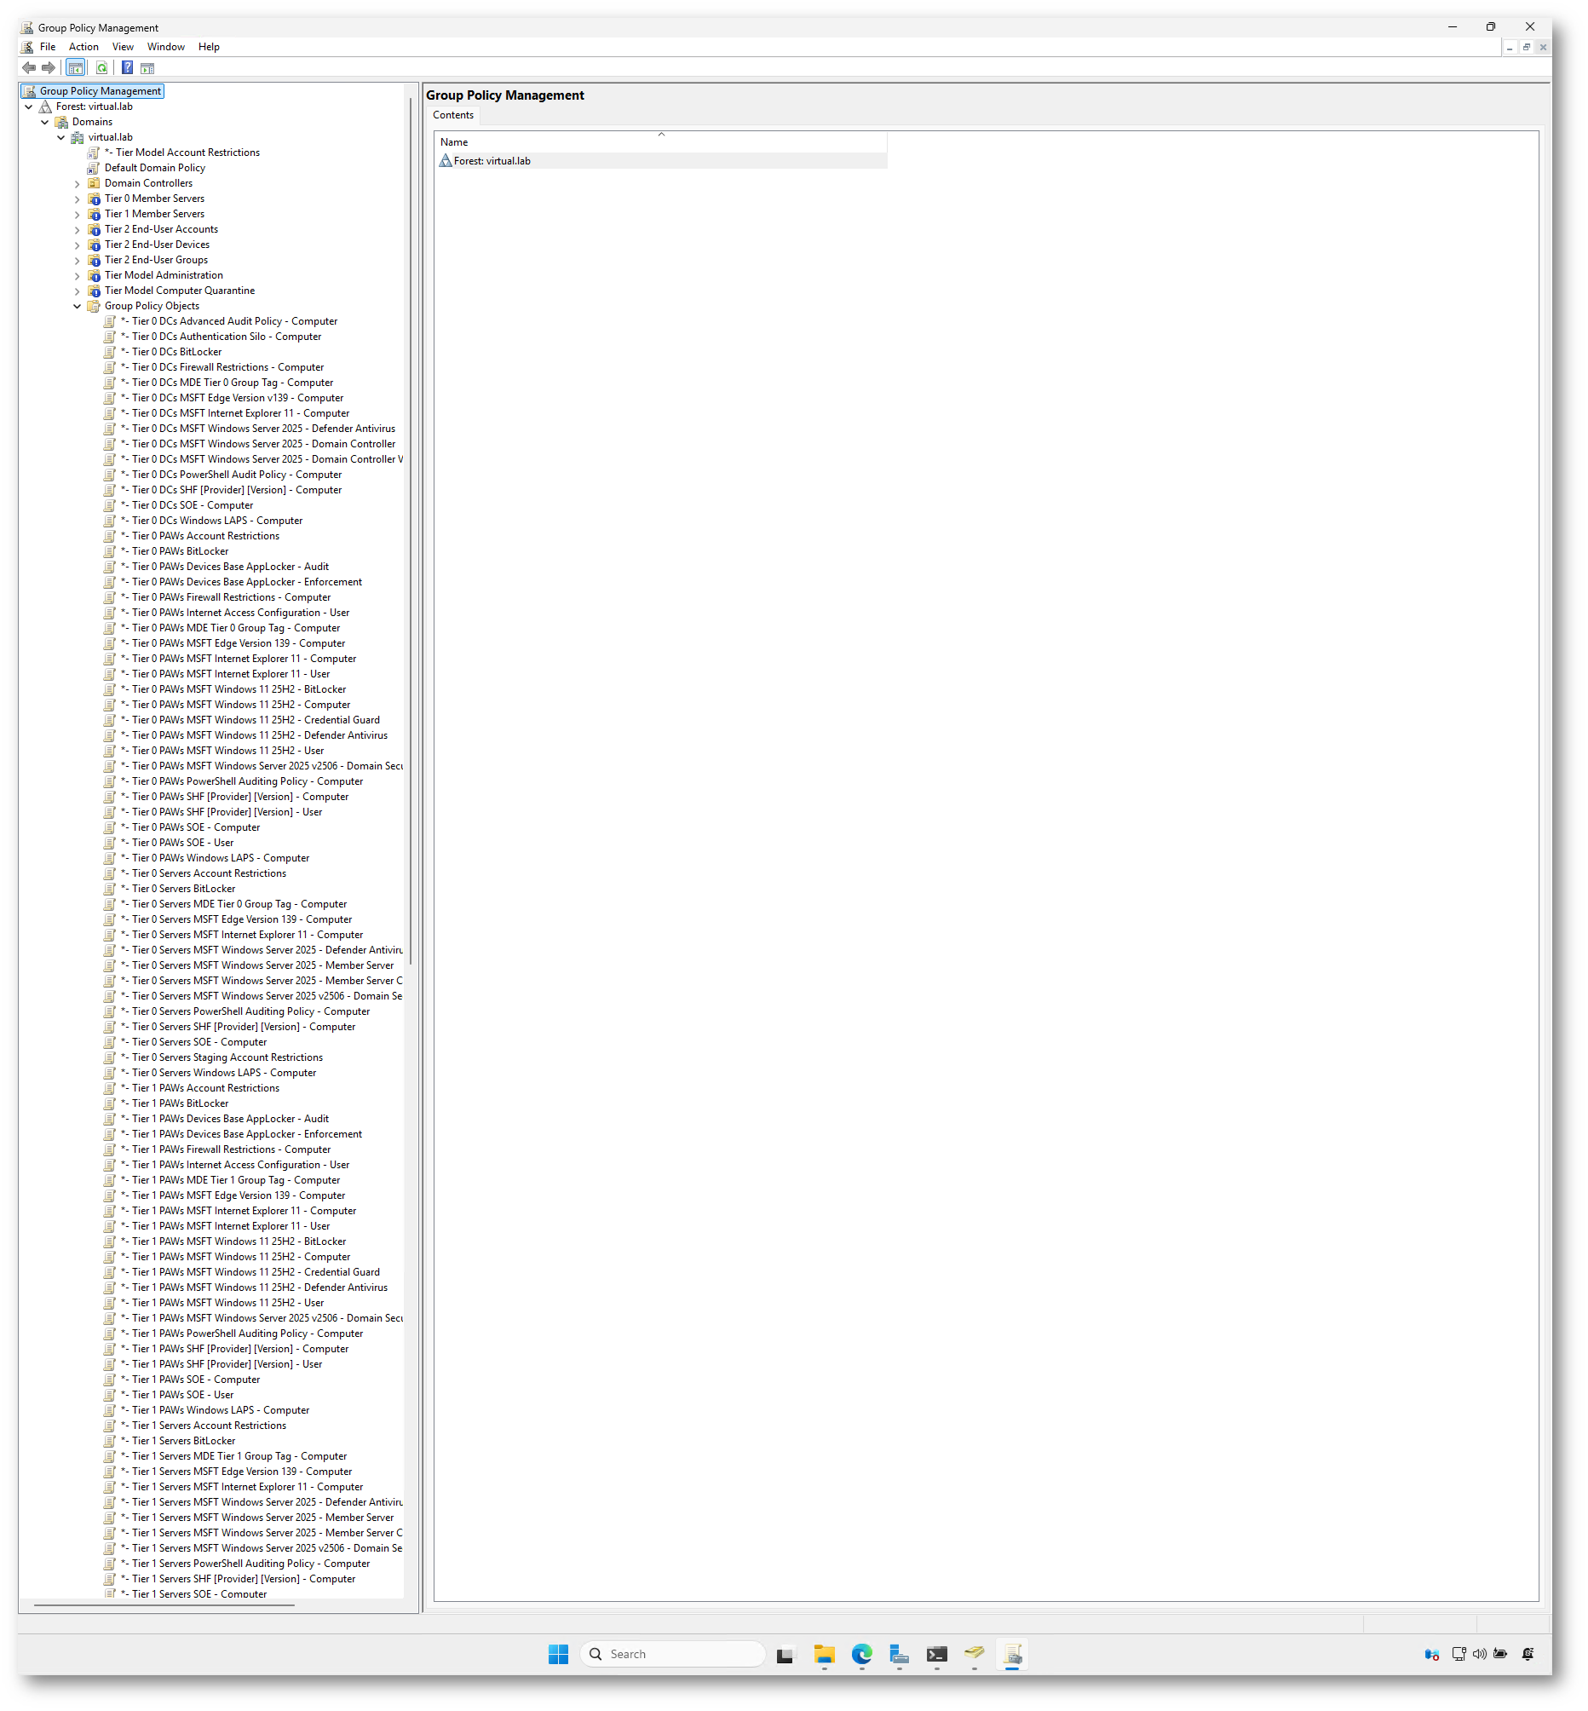Select "*- Tier 1 Servers PowerShell Auditing Policy - Computer"

tap(245, 1564)
